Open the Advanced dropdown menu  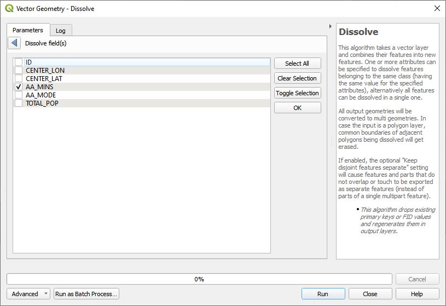pos(28,294)
